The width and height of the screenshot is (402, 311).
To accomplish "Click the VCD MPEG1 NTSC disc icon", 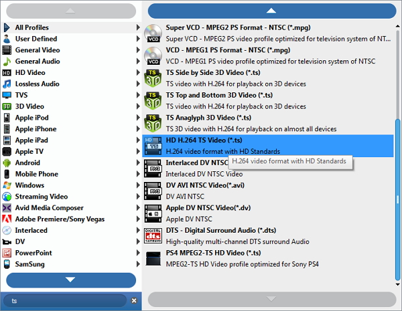I will pos(153,56).
